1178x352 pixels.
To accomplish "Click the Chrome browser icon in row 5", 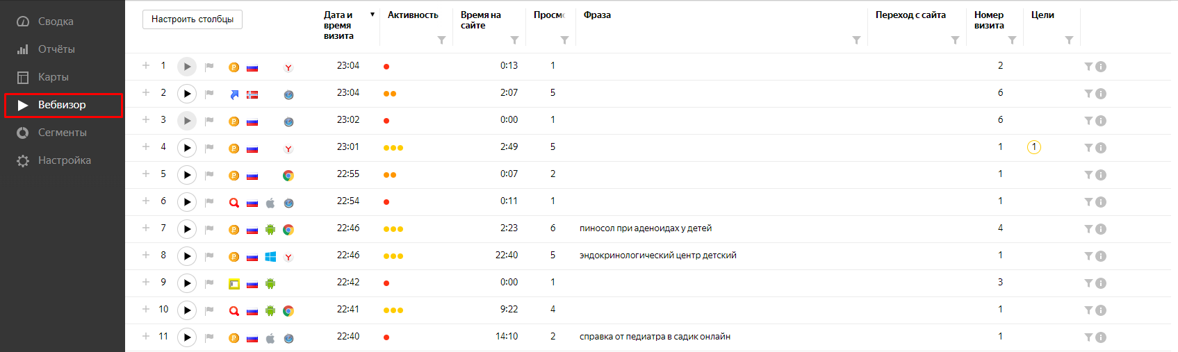I will coord(288,176).
